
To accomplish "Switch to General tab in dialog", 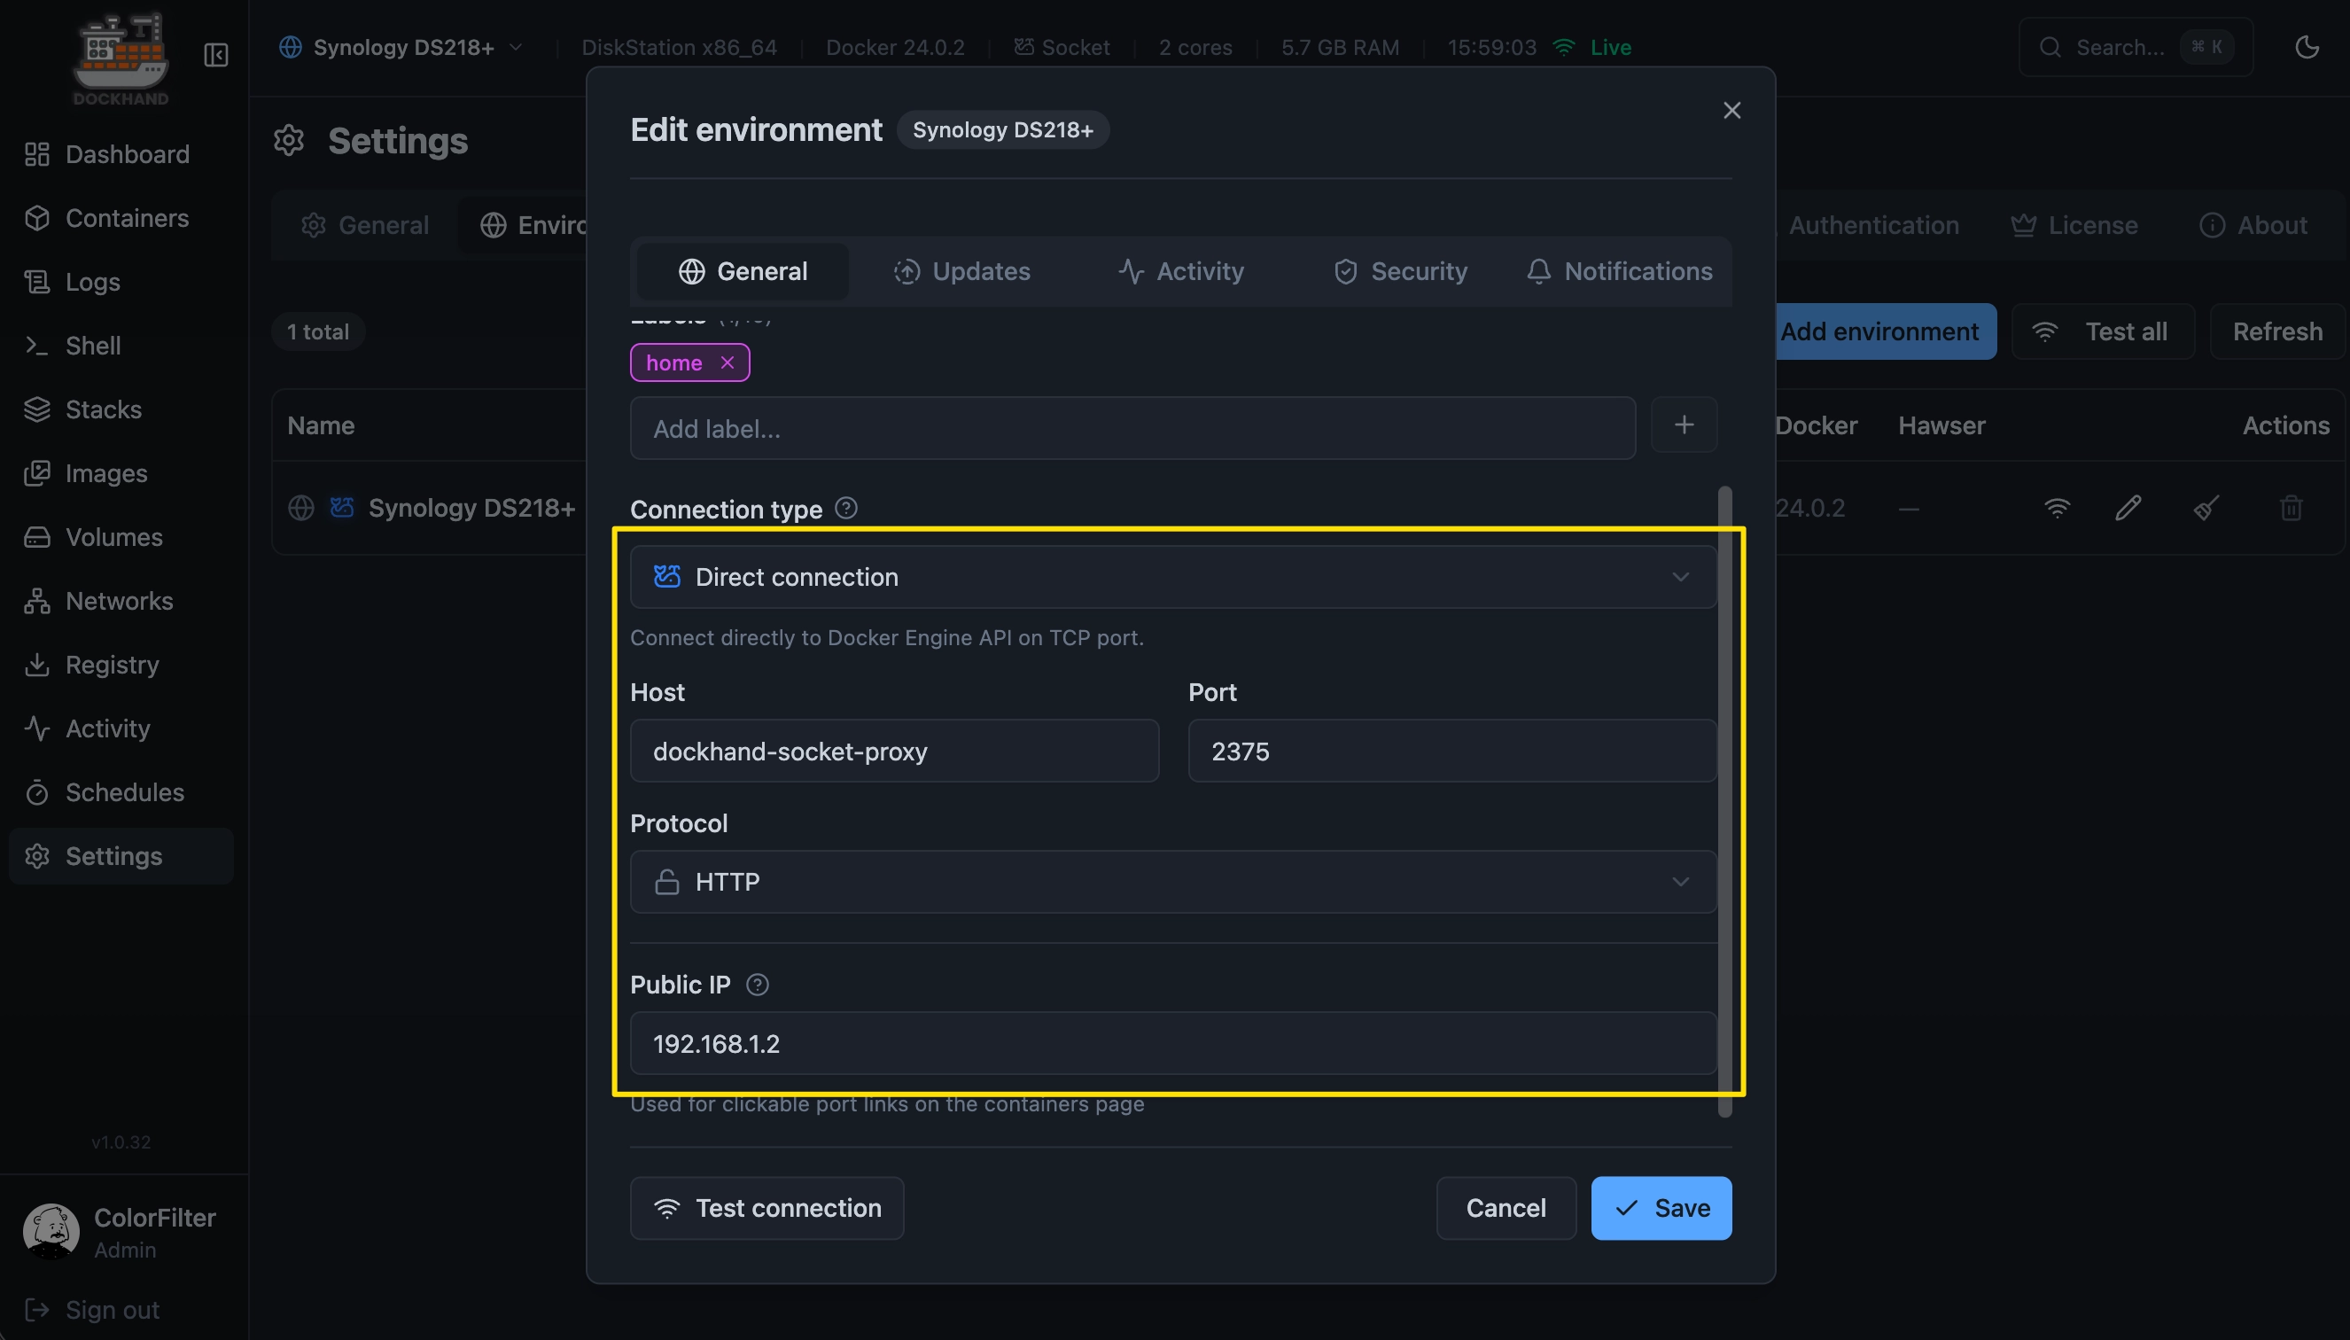I will point(743,271).
